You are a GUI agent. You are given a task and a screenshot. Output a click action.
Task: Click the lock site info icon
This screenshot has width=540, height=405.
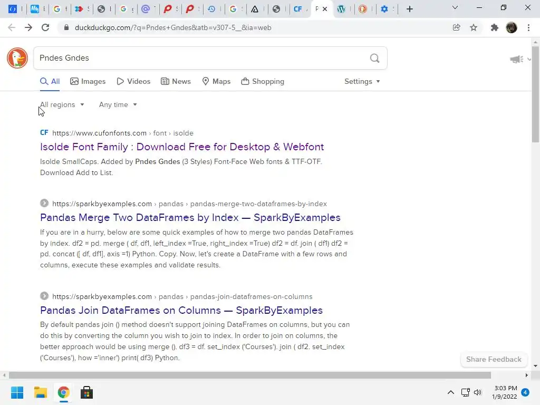click(x=66, y=27)
